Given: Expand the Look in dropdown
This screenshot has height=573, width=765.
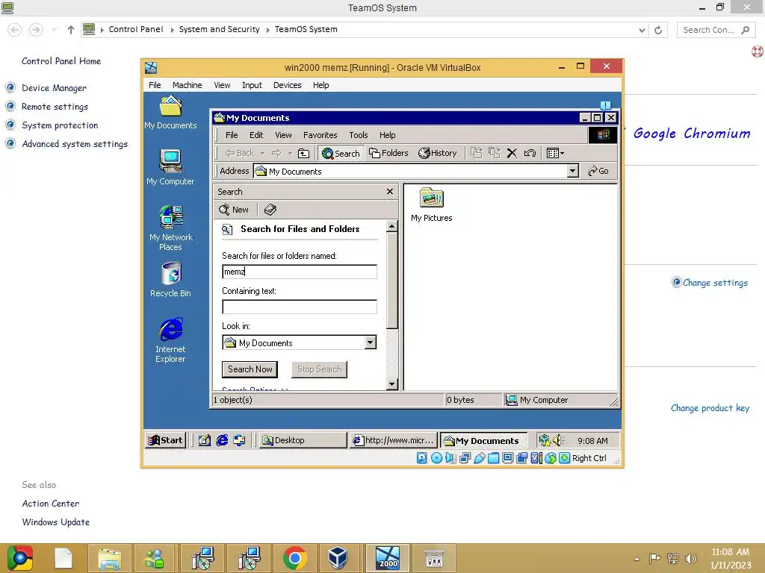Looking at the screenshot, I should pos(371,342).
